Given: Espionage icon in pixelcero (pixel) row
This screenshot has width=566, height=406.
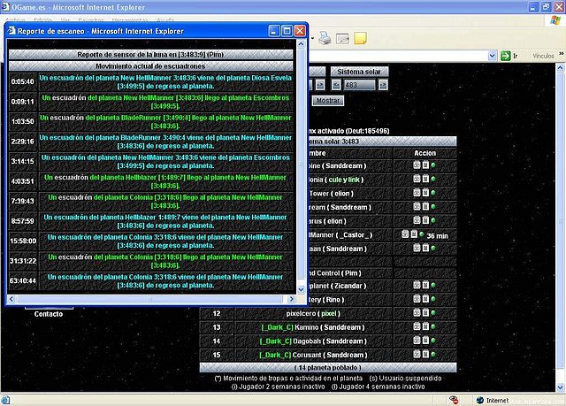Looking at the screenshot, I should [417, 312].
